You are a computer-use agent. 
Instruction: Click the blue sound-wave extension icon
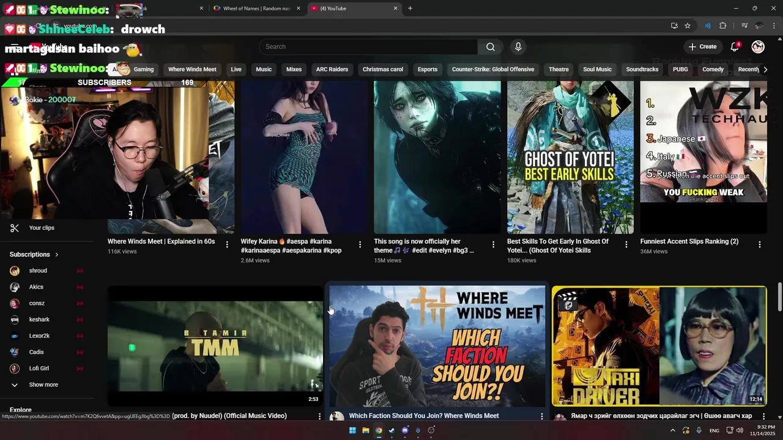click(708, 26)
